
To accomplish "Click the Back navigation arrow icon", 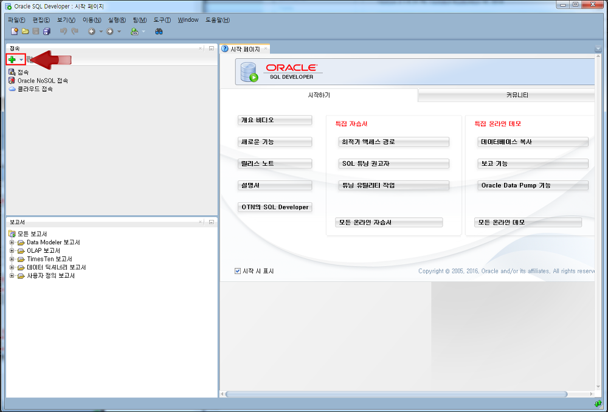I will point(92,32).
